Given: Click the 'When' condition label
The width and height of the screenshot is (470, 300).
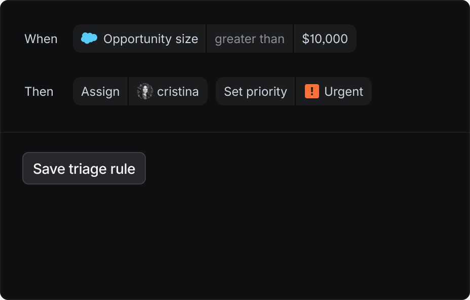Looking at the screenshot, I should tap(41, 39).
